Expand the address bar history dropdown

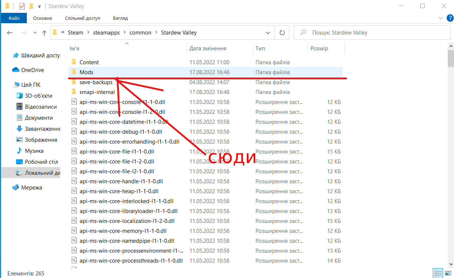point(268,33)
